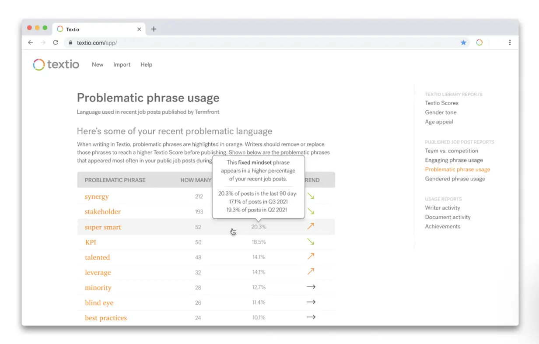Go to Gendered phrase usage report
Viewport: 539px width, 344px height.
coord(455,179)
